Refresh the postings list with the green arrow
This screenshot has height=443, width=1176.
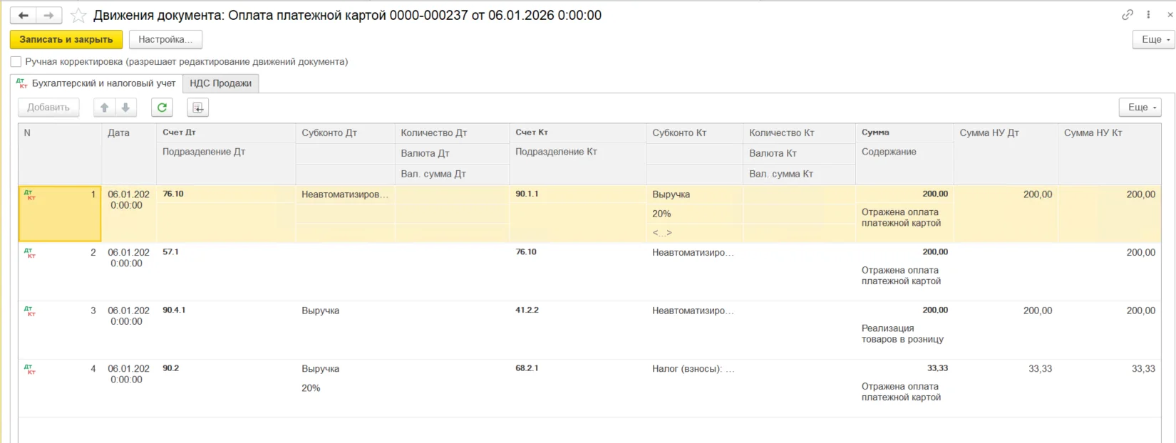[162, 108]
